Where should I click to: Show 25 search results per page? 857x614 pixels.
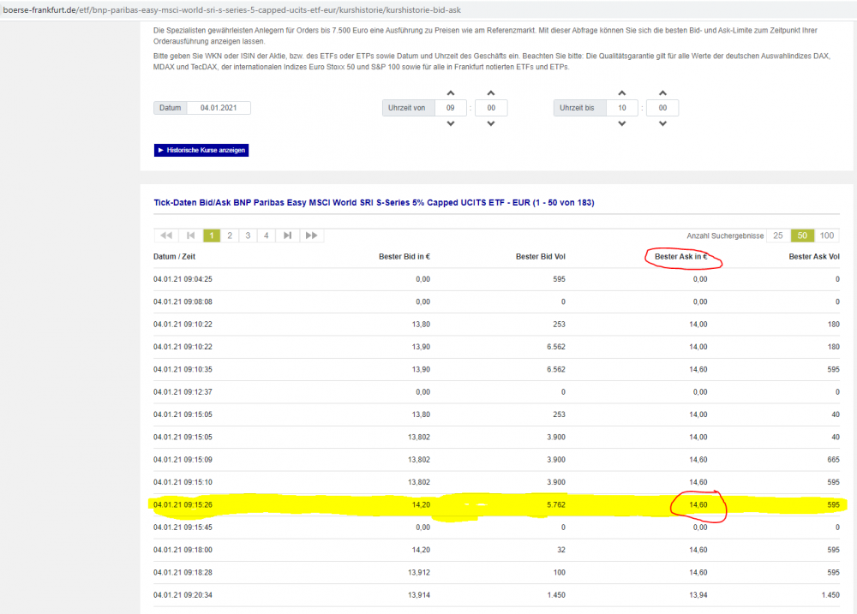click(778, 235)
